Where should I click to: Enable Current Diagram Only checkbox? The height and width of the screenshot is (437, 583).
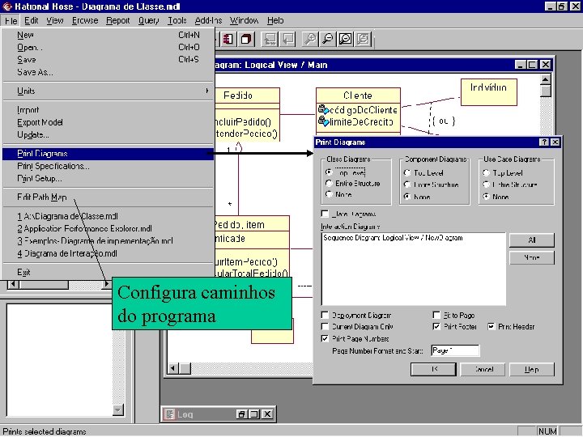[x=325, y=326]
